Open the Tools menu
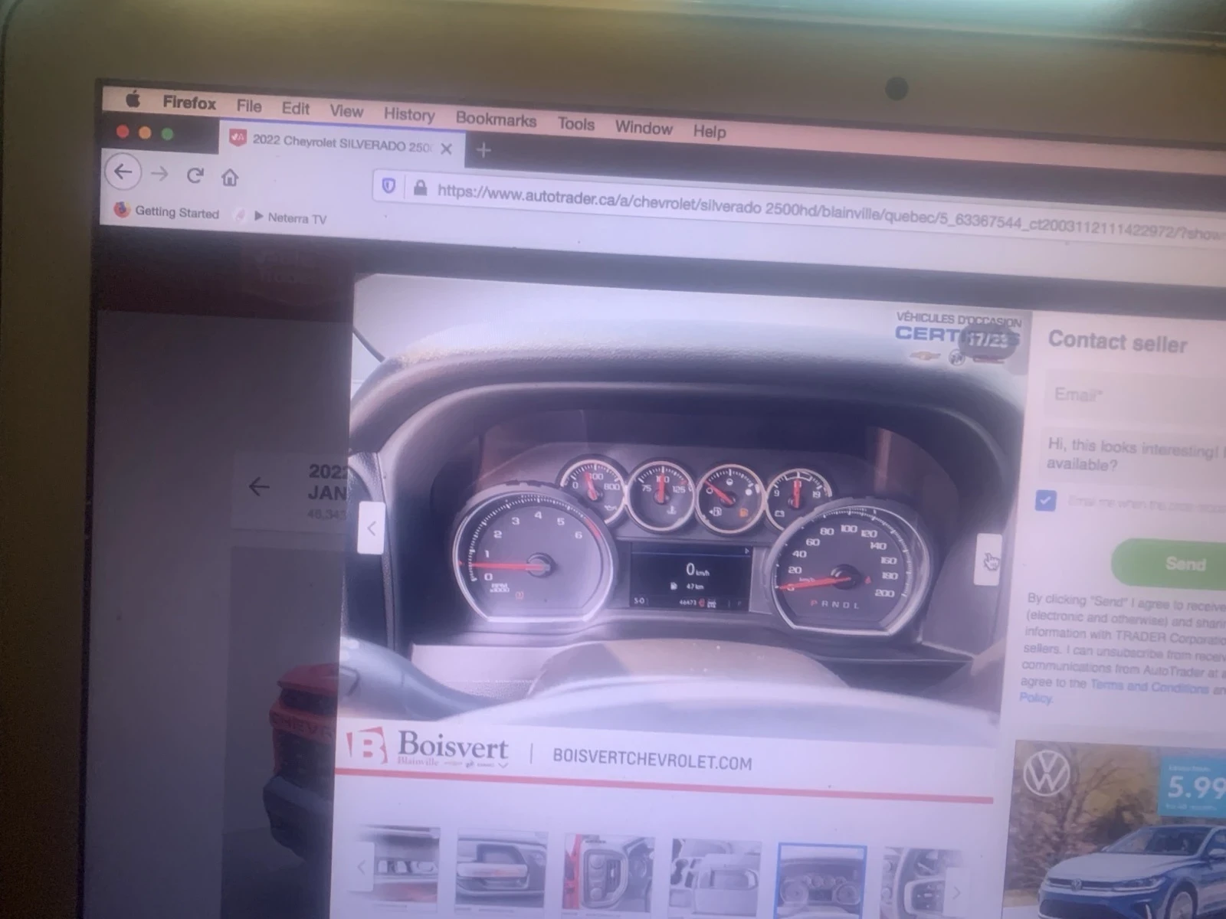This screenshot has height=919, width=1226. tap(576, 124)
